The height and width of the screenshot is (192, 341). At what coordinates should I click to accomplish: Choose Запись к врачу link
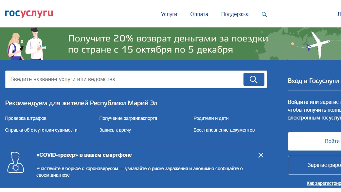pyautogui.click(x=115, y=130)
